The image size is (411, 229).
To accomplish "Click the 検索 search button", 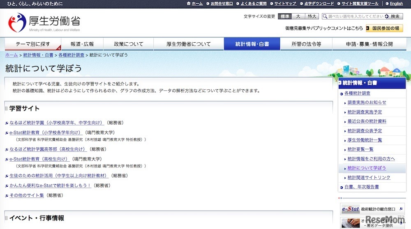I will click(393, 16).
